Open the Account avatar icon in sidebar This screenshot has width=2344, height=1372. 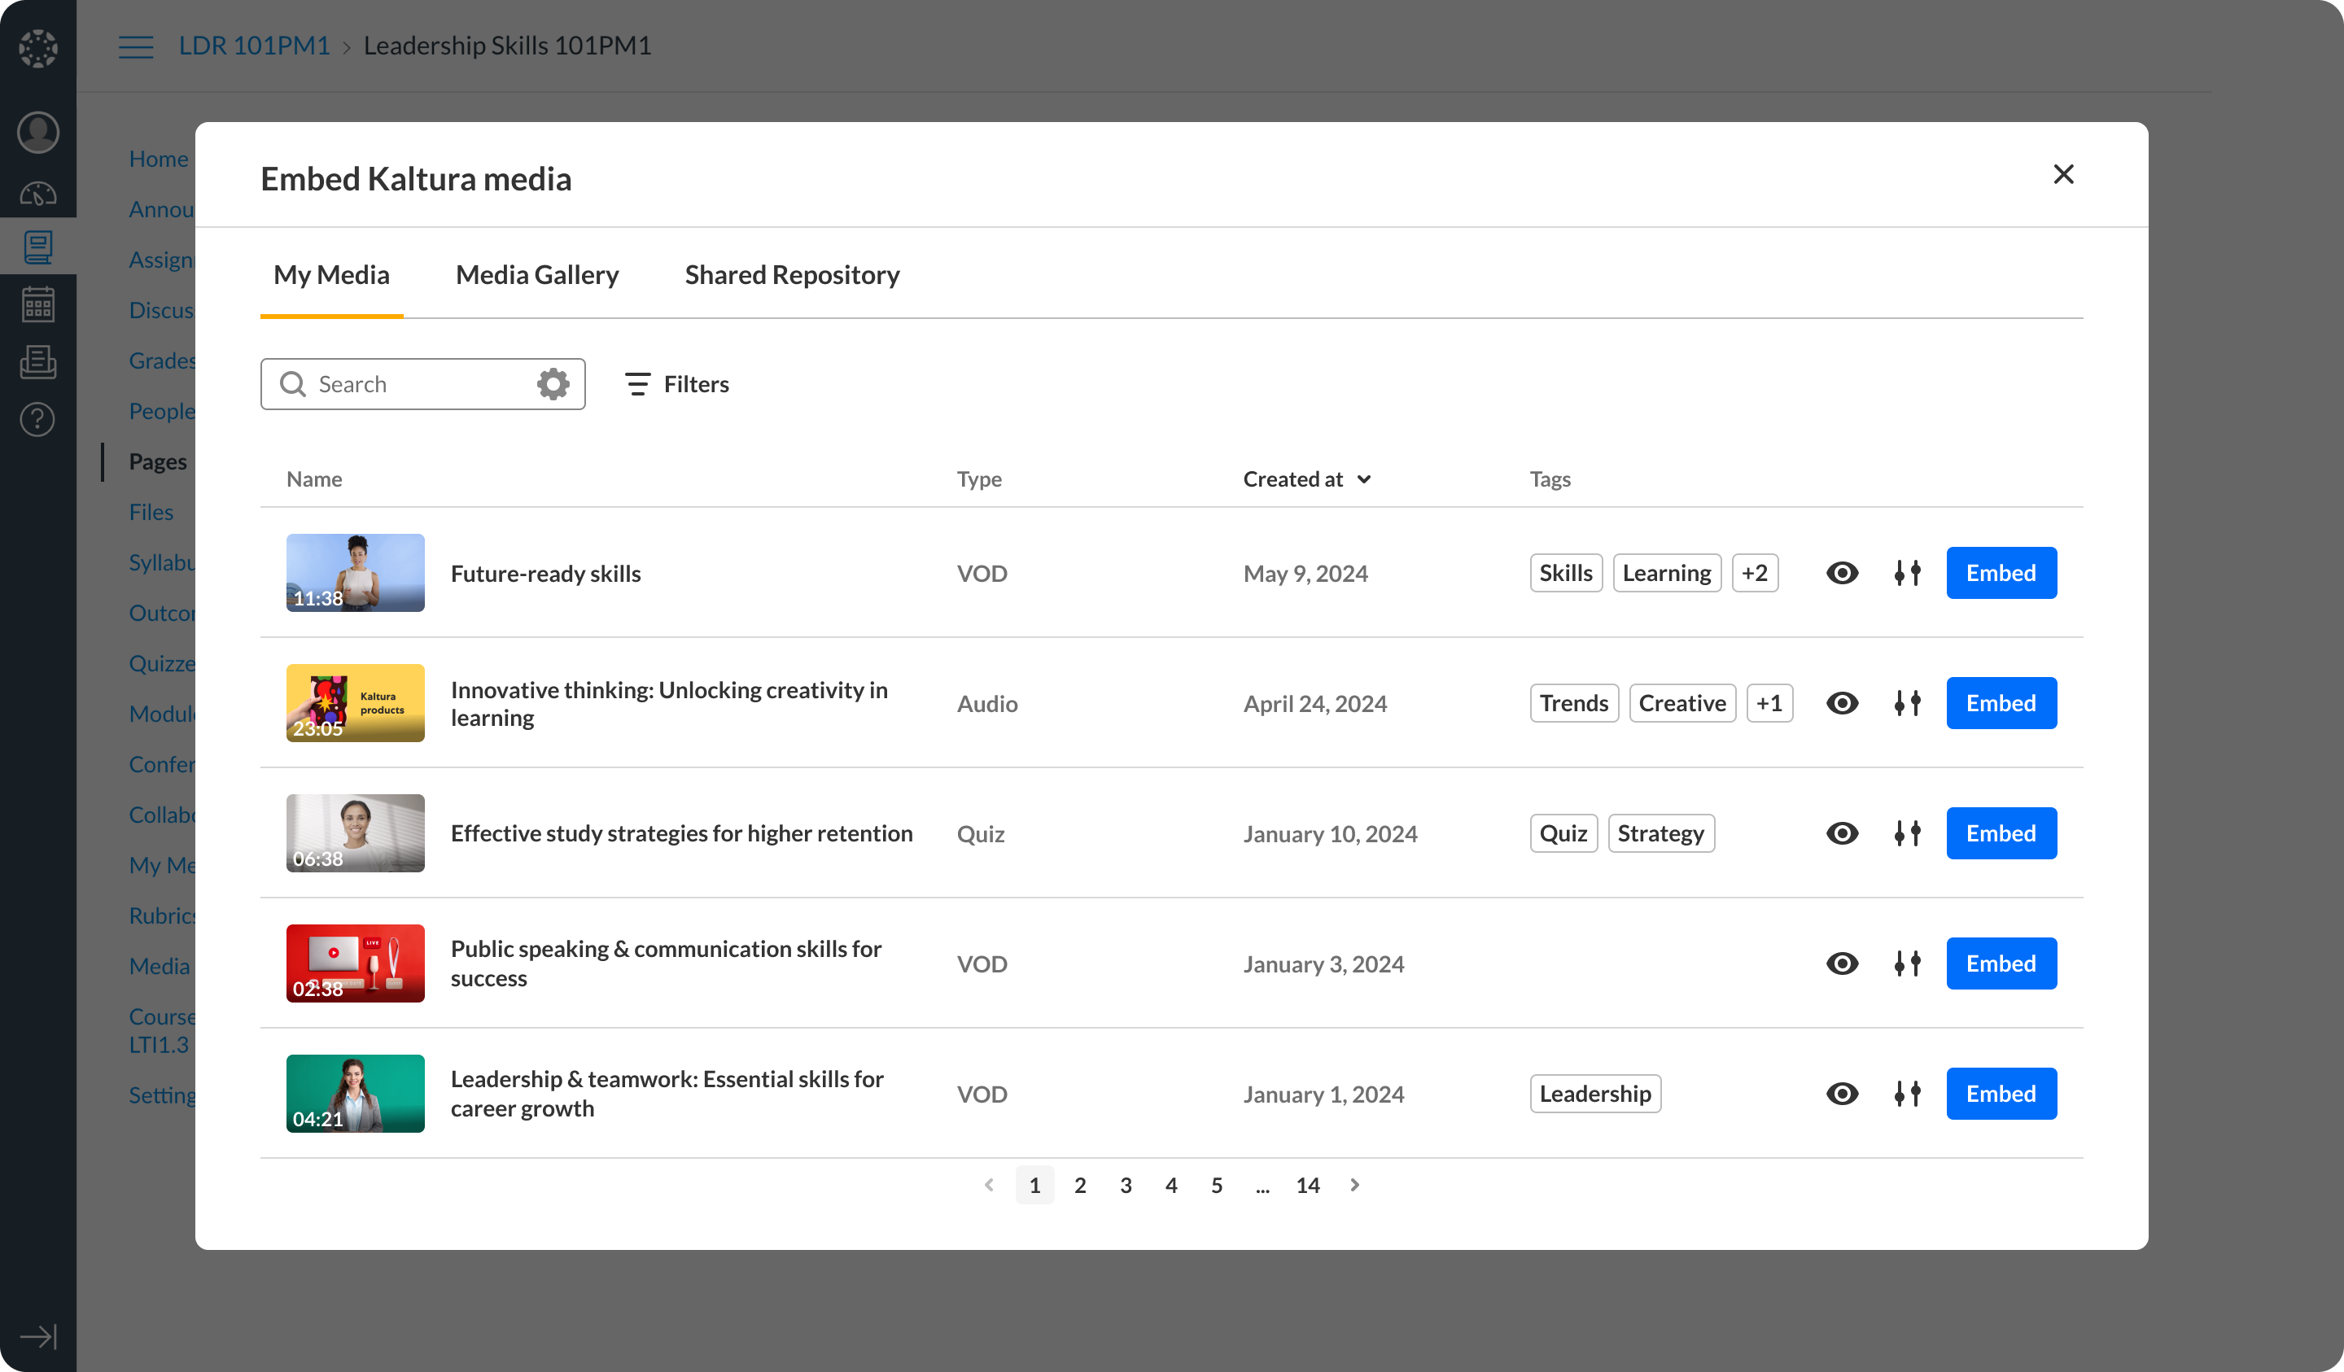[x=38, y=132]
